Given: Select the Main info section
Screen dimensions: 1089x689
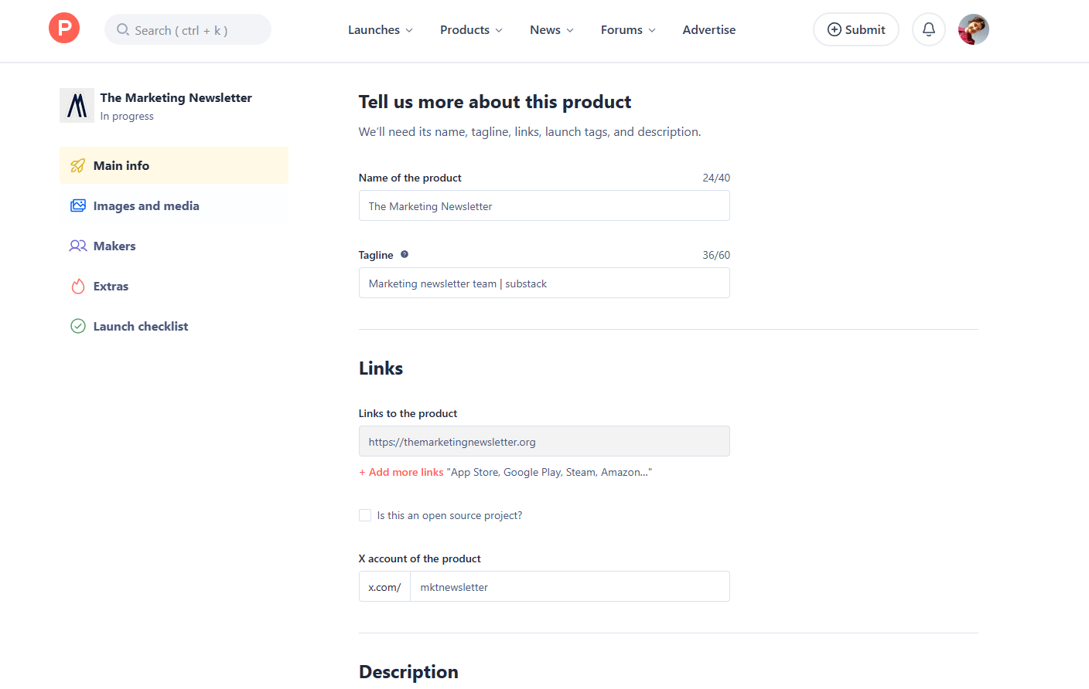Looking at the screenshot, I should click(x=174, y=165).
